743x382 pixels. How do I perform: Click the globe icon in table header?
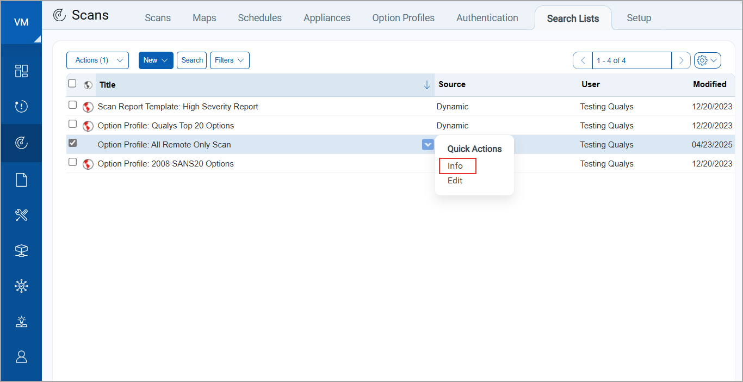click(x=88, y=85)
